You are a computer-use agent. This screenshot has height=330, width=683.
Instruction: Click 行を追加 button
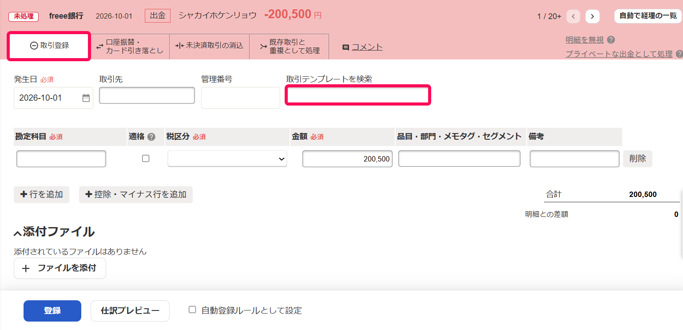pyautogui.click(x=42, y=195)
